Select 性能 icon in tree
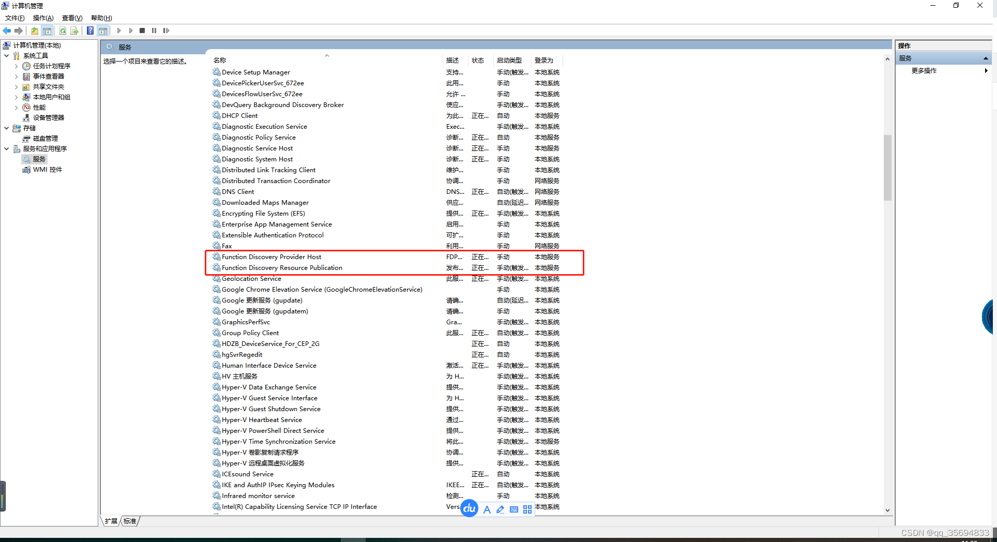997x542 pixels. pos(26,108)
